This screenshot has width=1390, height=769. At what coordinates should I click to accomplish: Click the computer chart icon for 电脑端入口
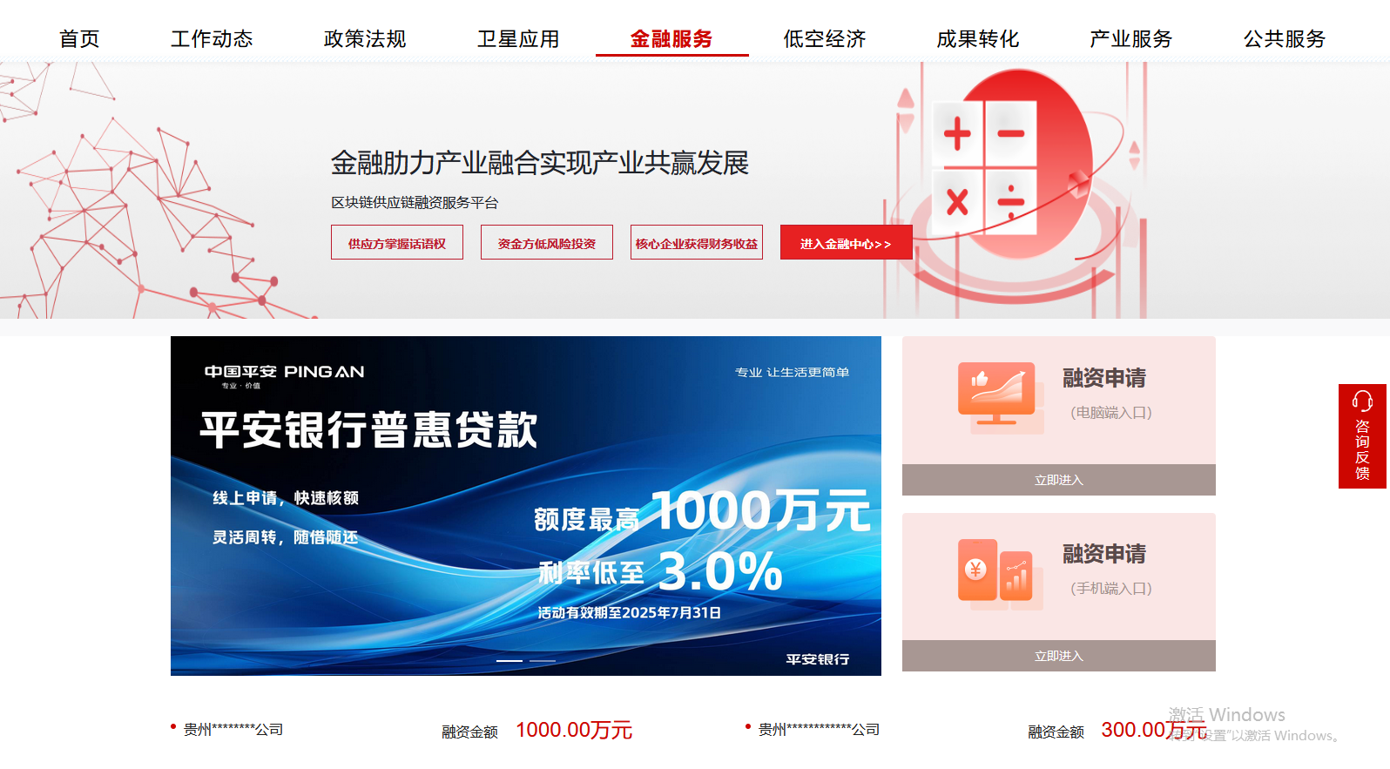point(1001,398)
